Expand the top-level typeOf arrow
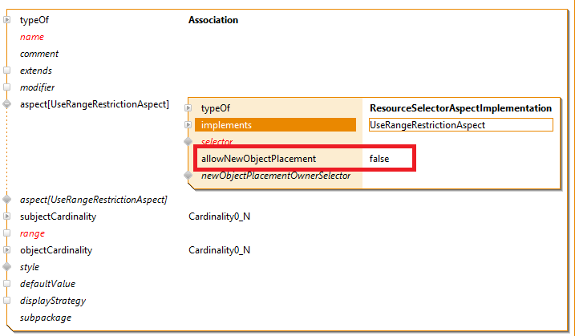 [7, 20]
